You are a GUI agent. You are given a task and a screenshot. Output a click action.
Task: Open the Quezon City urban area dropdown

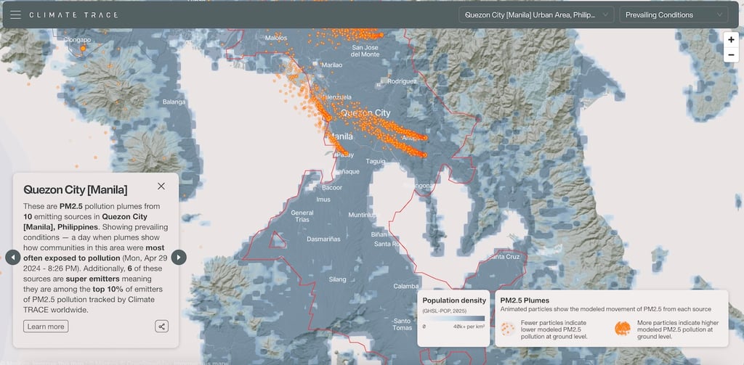pos(536,15)
